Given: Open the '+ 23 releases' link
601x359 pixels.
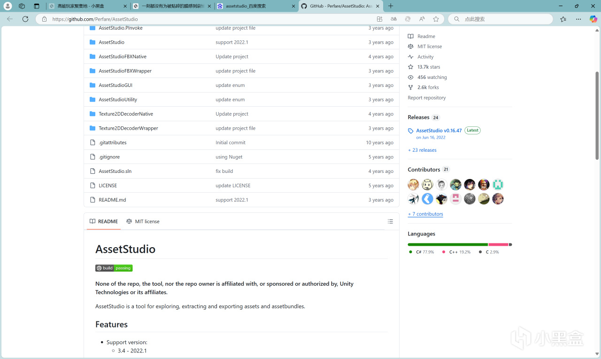Looking at the screenshot, I should [x=422, y=150].
